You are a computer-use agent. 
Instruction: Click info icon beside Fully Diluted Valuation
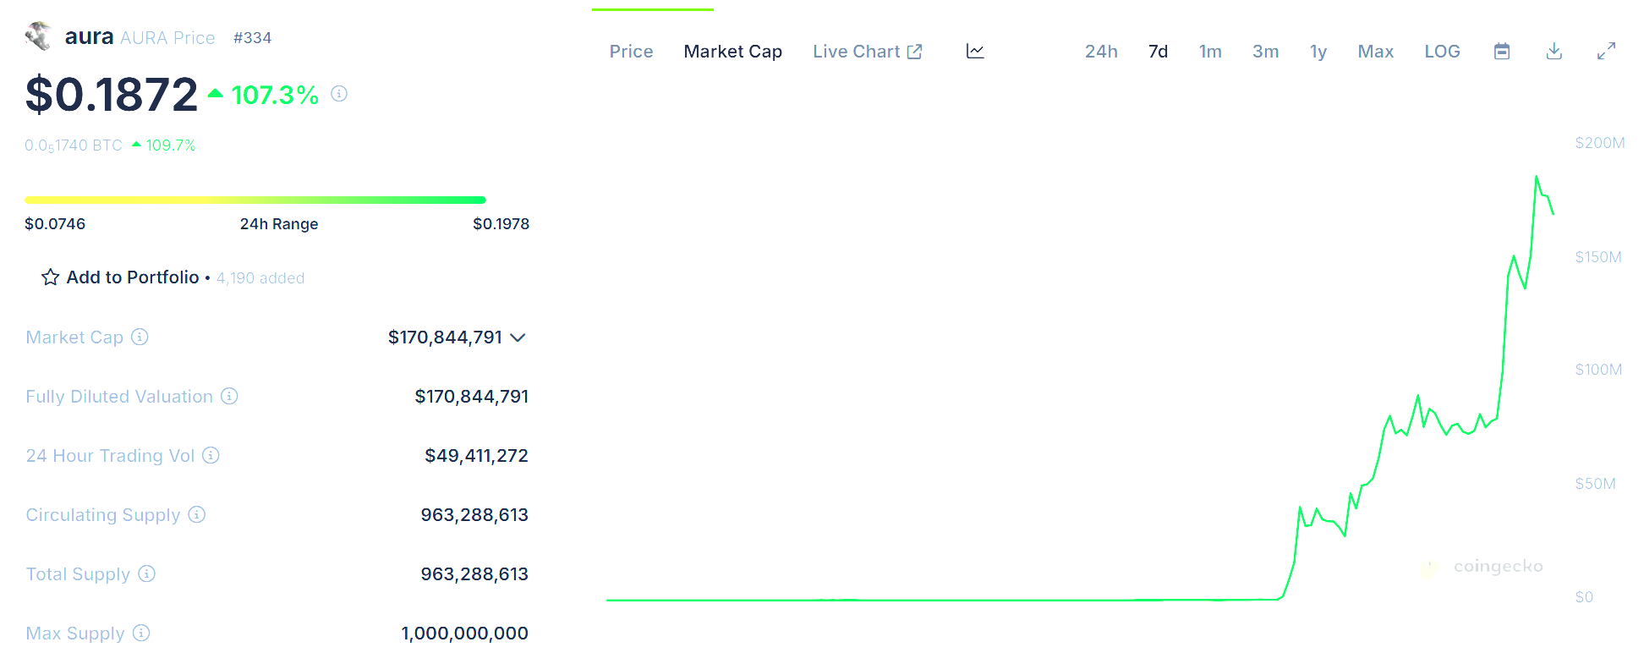click(229, 396)
